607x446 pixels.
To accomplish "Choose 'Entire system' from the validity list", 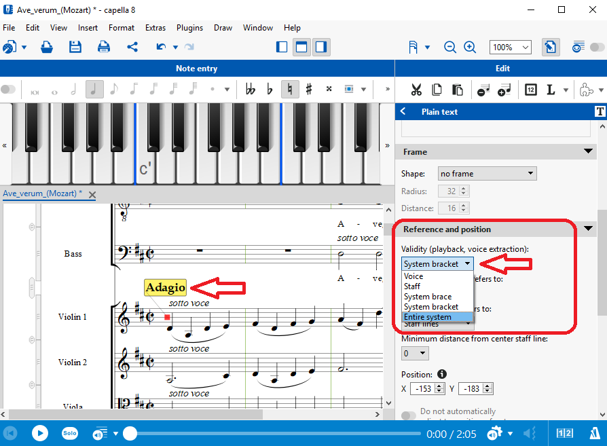I will click(x=437, y=317).
